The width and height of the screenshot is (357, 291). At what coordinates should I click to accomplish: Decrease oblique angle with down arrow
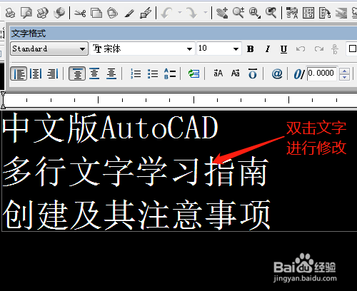344,77
